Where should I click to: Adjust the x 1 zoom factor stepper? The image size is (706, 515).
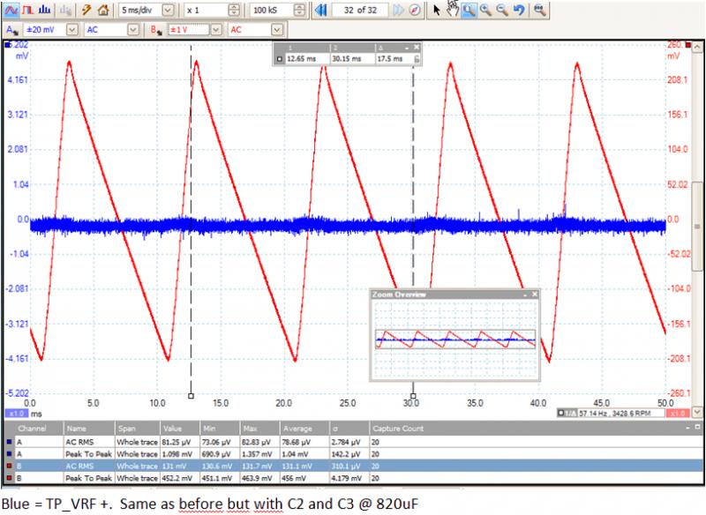click(234, 10)
